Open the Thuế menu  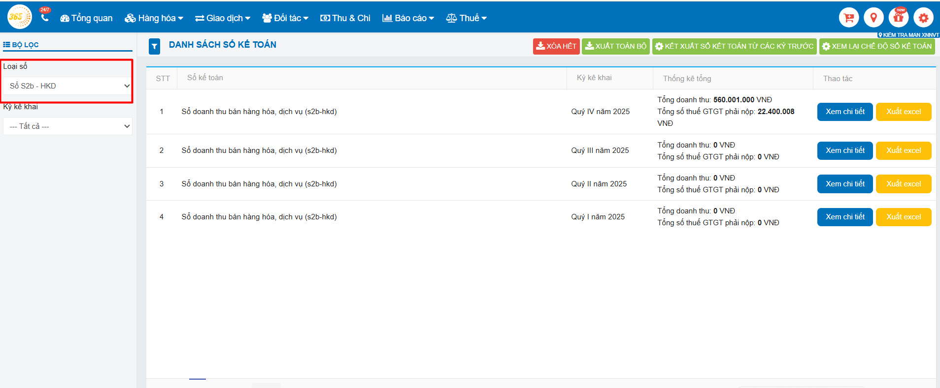(x=466, y=18)
